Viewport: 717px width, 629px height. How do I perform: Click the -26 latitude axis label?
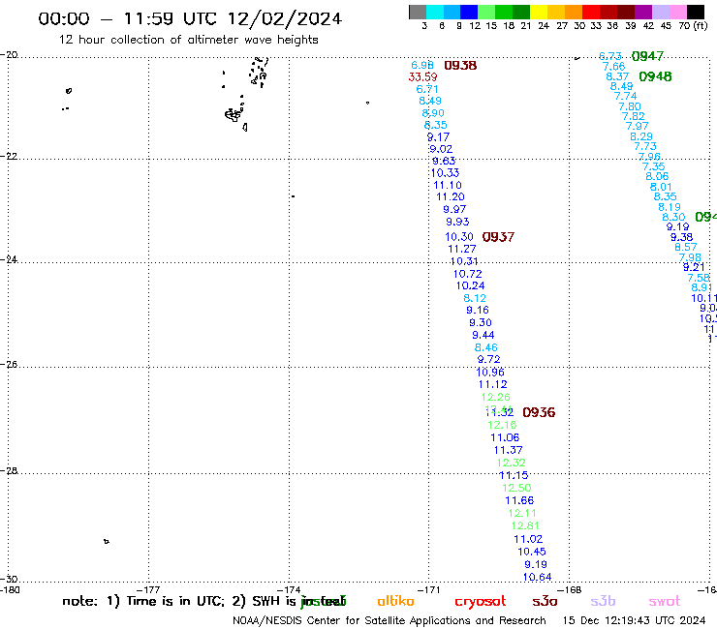coord(9,365)
